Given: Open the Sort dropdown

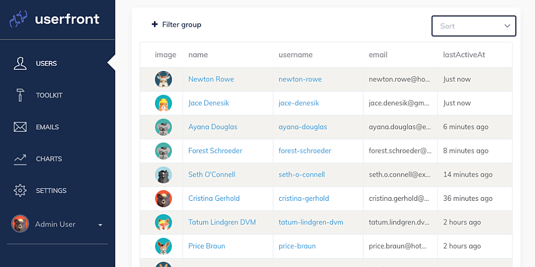Looking at the screenshot, I should point(473,26).
